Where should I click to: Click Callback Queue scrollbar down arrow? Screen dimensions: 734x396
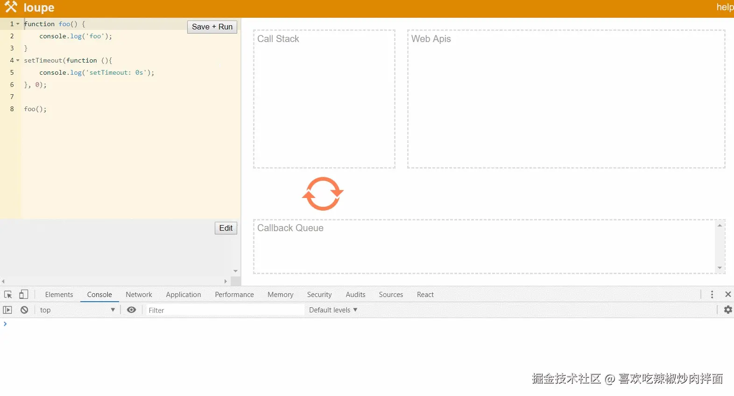(x=720, y=268)
